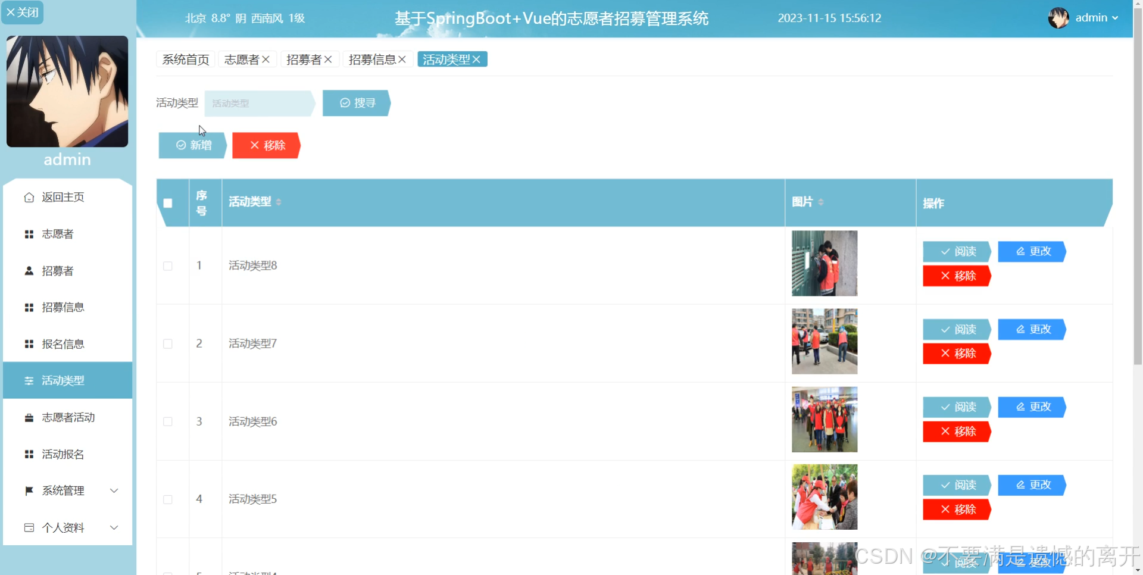Screen dimensions: 1143x575
Task: Click the sliders icon beside 活动类型 menu
Action: pyautogui.click(x=29, y=380)
